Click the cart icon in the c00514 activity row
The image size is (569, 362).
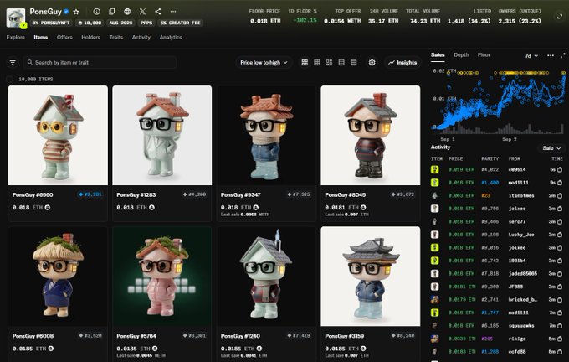pyautogui.click(x=560, y=169)
